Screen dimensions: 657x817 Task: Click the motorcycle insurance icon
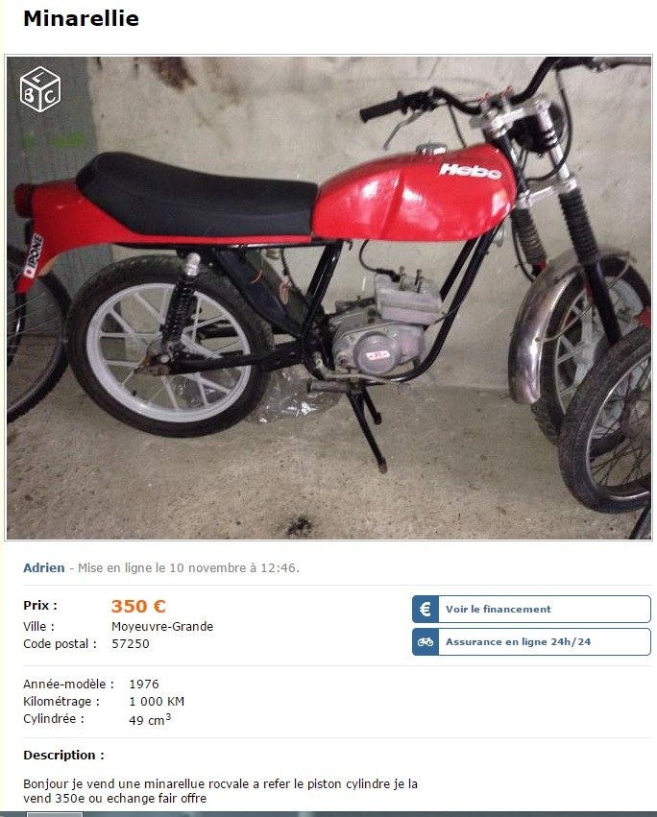coord(426,642)
